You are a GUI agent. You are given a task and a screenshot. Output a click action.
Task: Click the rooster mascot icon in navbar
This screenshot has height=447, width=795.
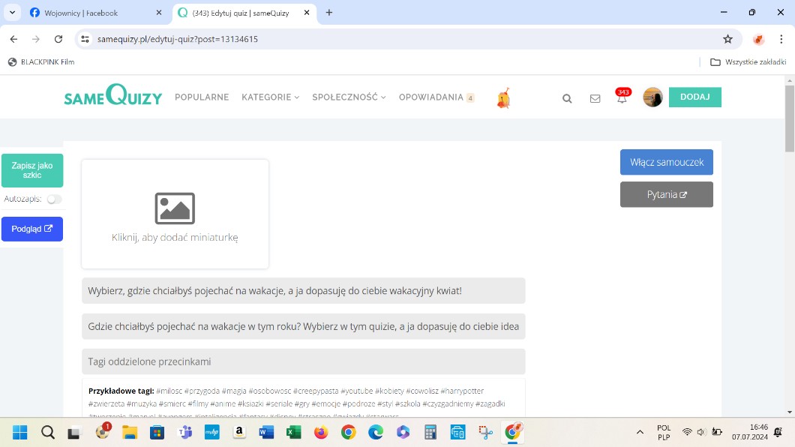click(x=504, y=98)
